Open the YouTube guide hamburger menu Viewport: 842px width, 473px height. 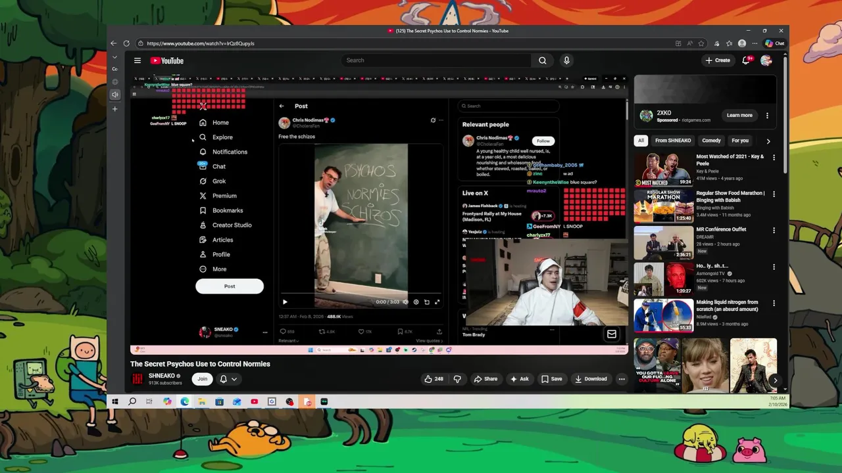point(137,60)
